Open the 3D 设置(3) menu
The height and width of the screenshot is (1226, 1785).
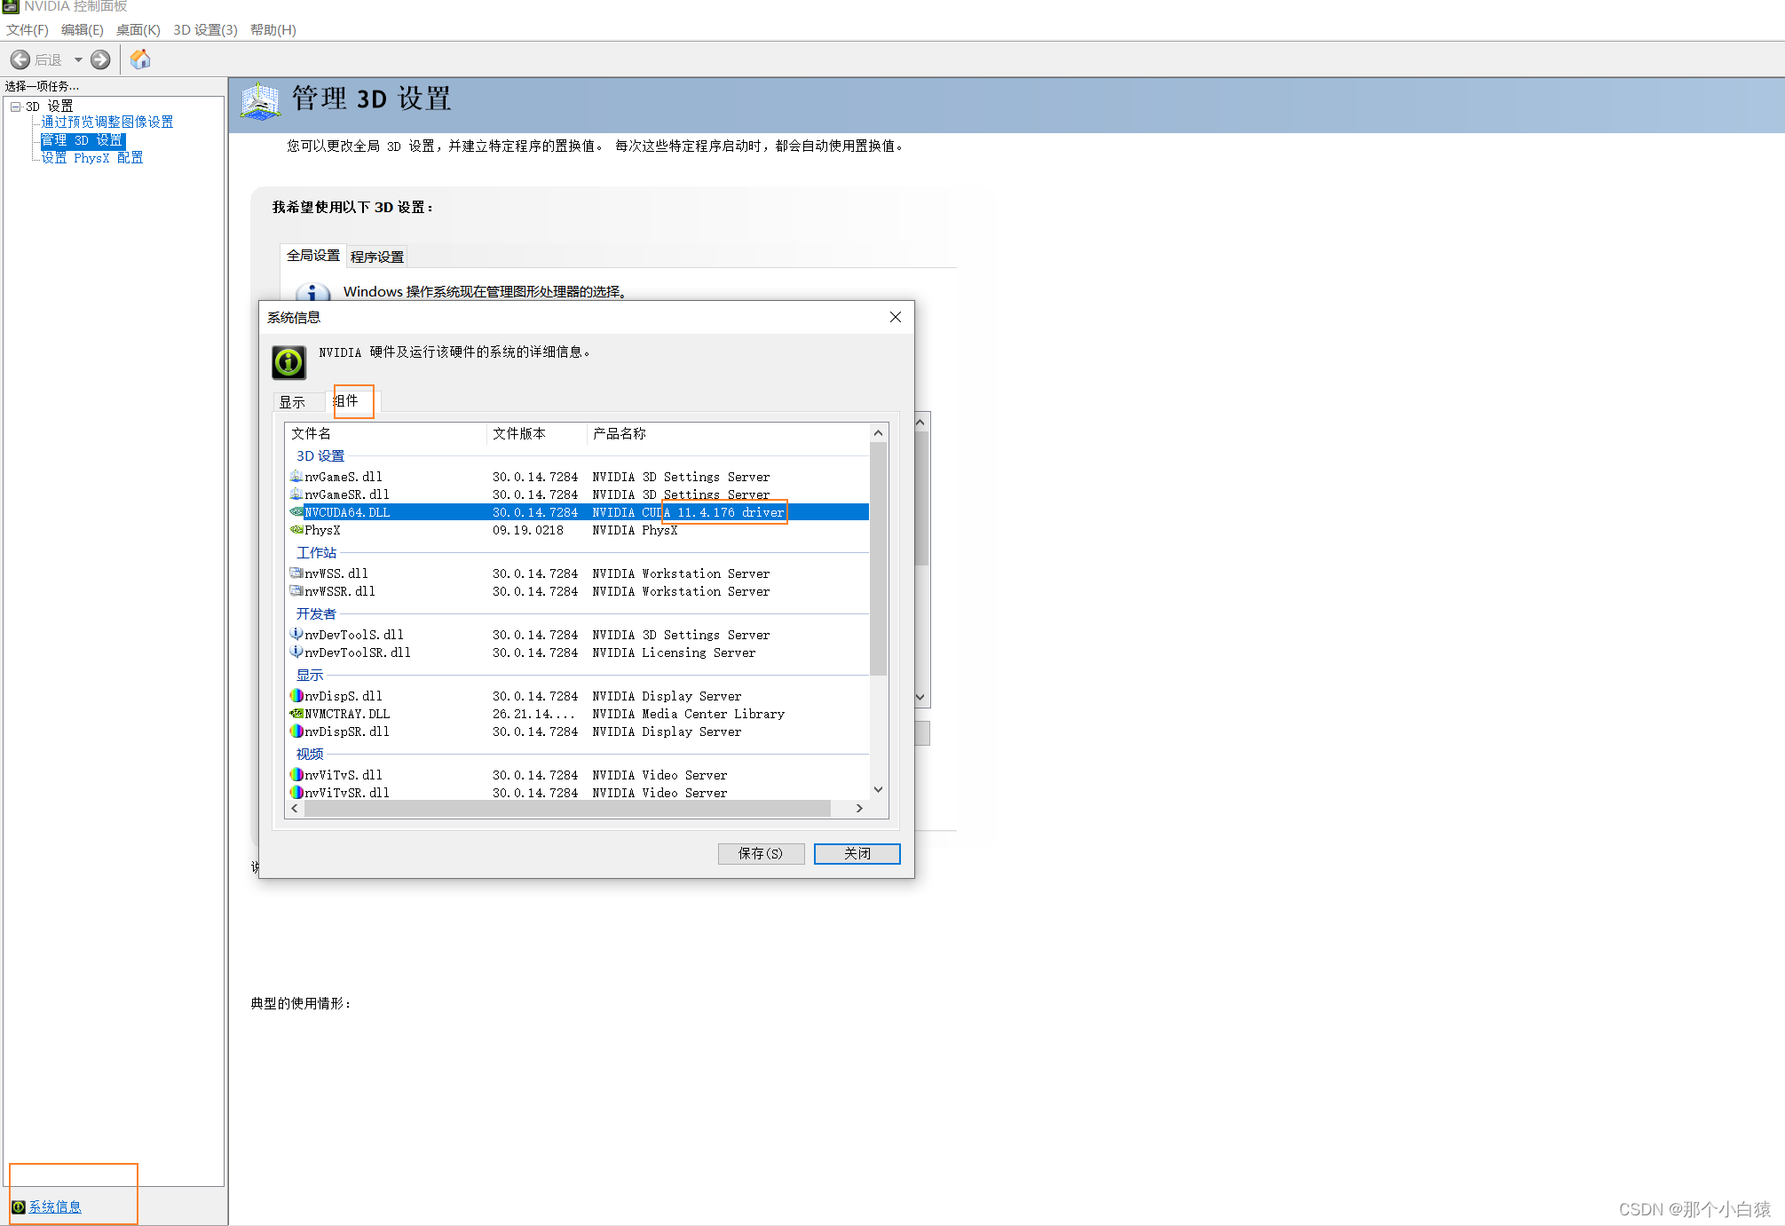click(206, 29)
